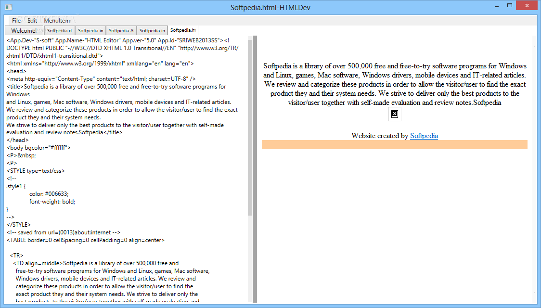
Task: Click the body bgcolor="#ffffff" line
Action: (x=39, y=148)
